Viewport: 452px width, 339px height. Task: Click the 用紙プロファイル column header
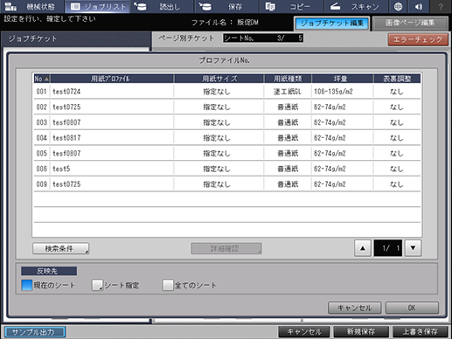click(x=112, y=79)
